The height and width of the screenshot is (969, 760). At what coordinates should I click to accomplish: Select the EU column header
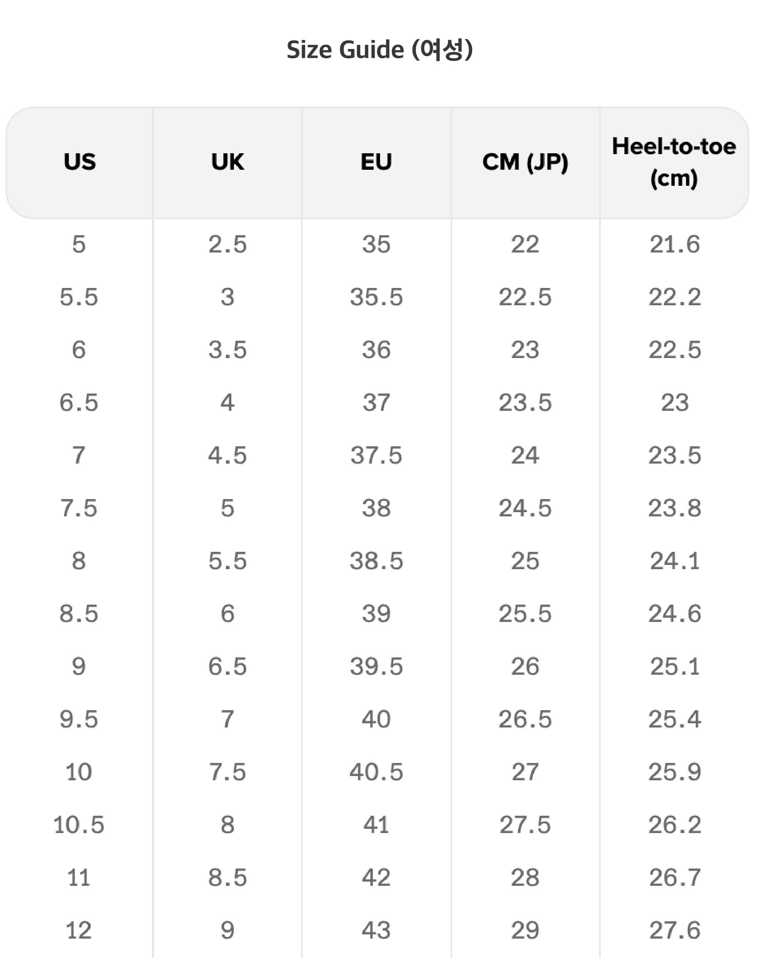coord(376,162)
